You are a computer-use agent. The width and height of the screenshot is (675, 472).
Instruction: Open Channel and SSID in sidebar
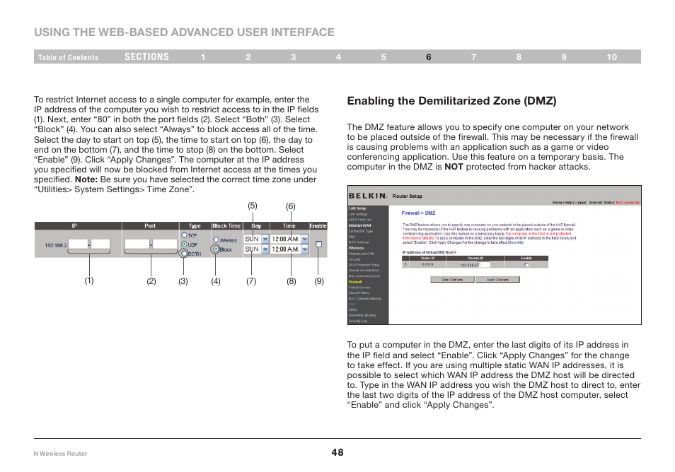coord(361,254)
